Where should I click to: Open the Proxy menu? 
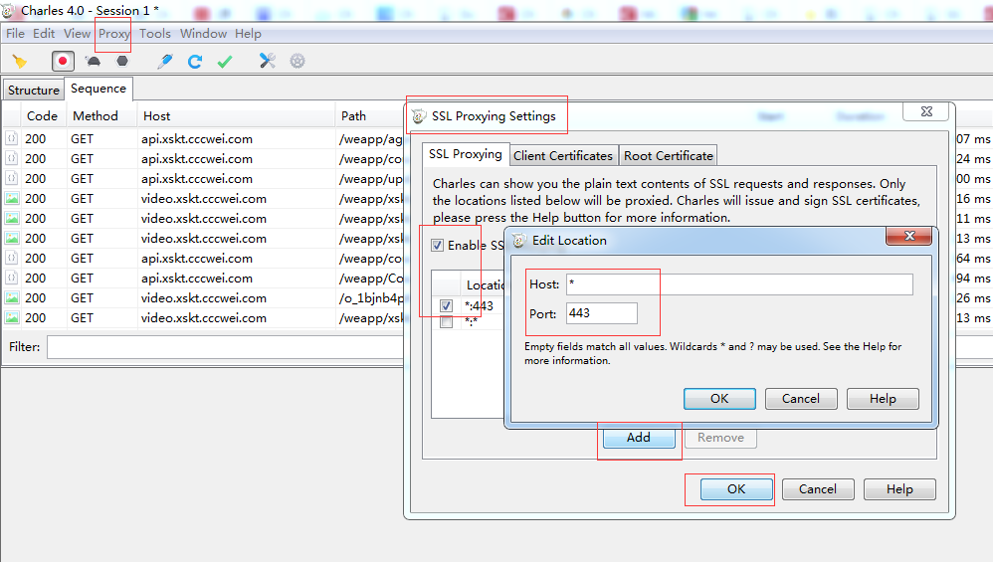(114, 34)
